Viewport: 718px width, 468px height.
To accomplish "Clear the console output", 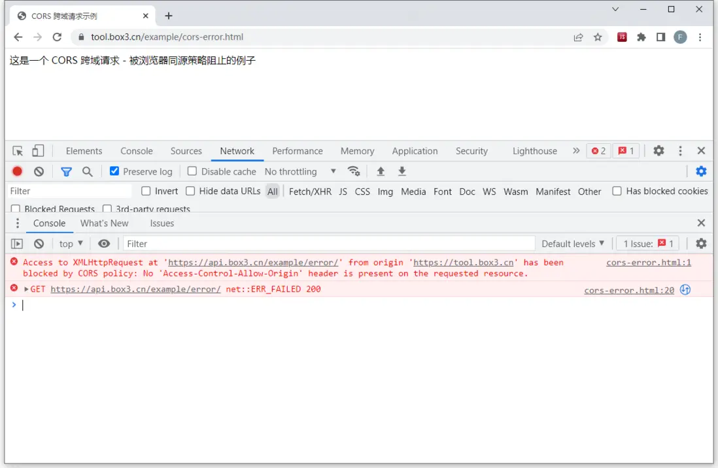I will pyautogui.click(x=39, y=244).
